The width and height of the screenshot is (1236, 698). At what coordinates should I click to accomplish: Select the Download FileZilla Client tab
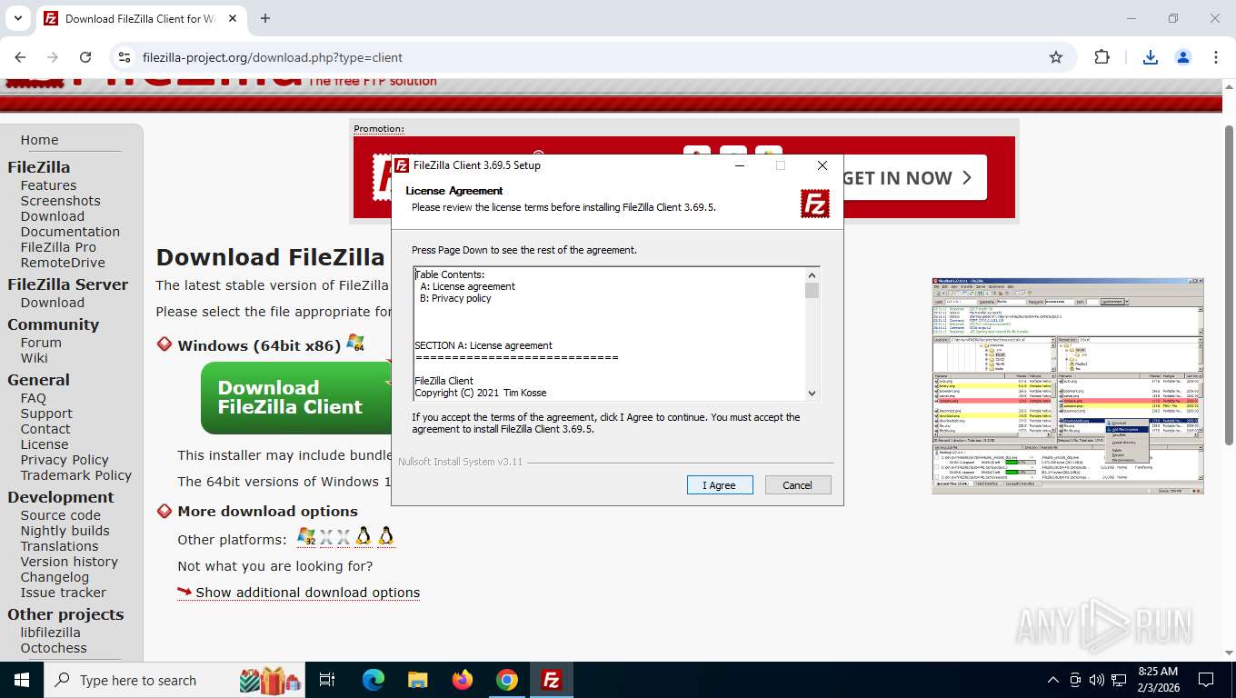pos(139,18)
